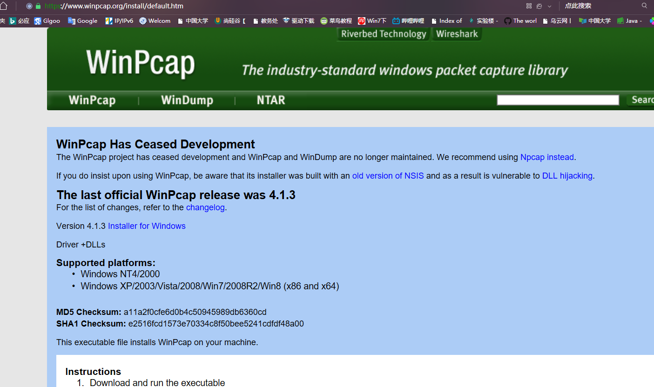Click inside the site search input box
Viewport: 654px width, 387px height.
557,100
